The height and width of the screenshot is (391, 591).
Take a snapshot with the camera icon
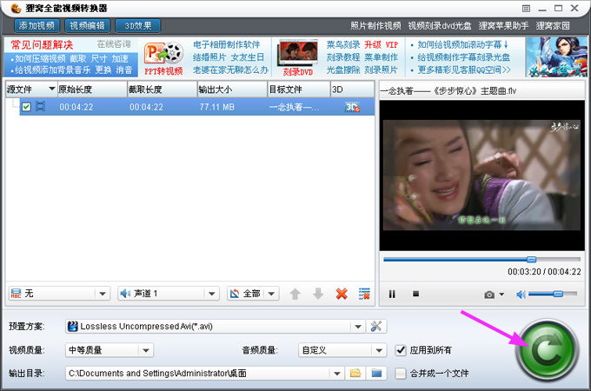(489, 295)
